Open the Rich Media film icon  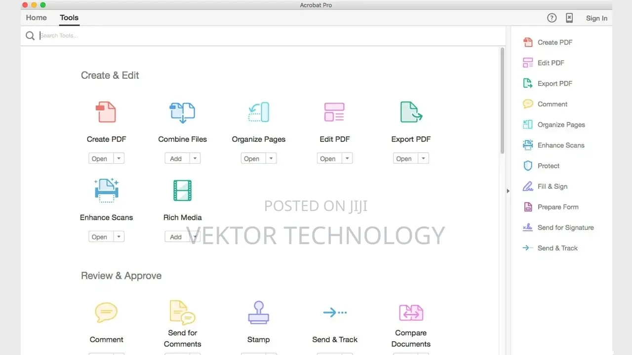click(x=182, y=190)
